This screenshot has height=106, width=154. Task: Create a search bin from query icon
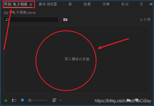pyautogui.click(x=65, y=19)
